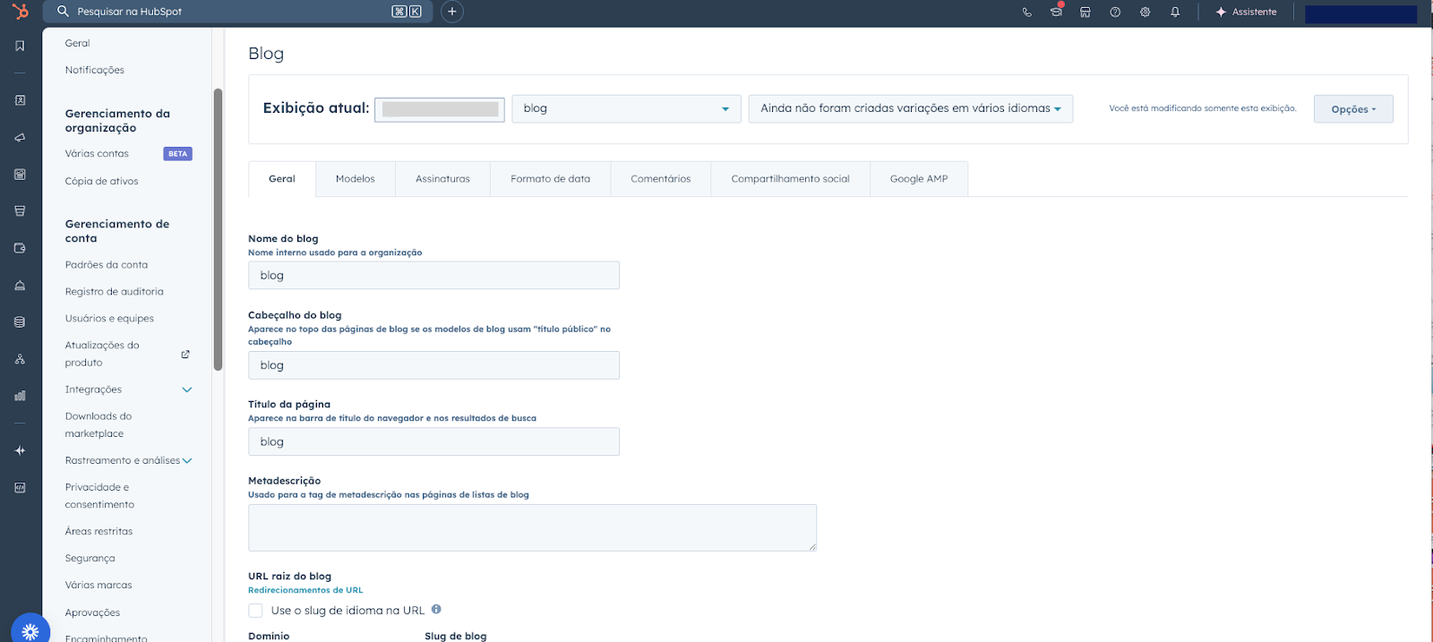1433x642 pixels.
Task: Enable 'Use o slug de idioma na URL'
Action: [256, 611]
